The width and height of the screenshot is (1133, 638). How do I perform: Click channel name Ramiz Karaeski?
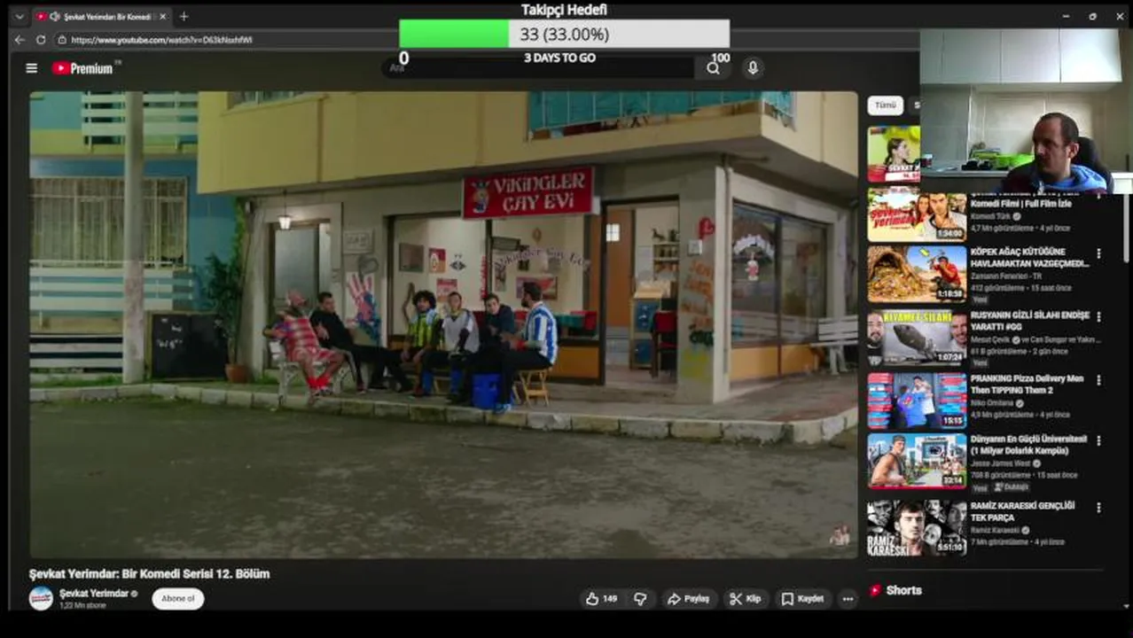996,530
